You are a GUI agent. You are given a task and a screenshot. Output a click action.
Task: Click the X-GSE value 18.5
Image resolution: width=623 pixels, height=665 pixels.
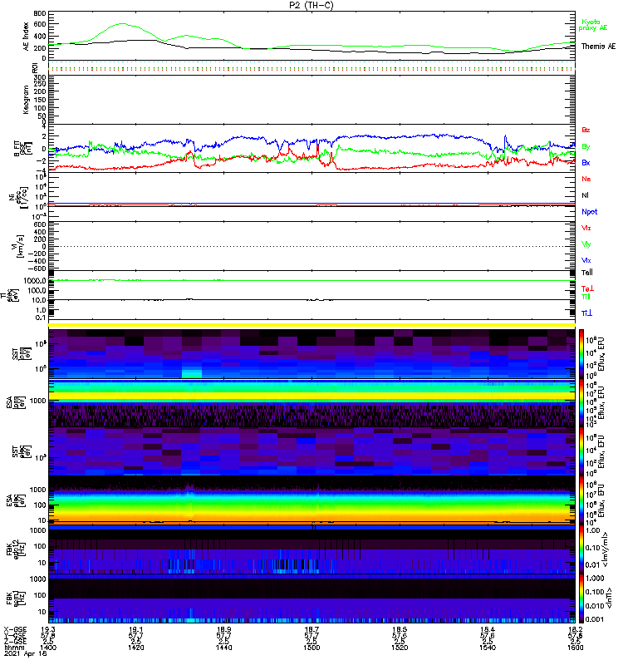pyautogui.click(x=400, y=629)
